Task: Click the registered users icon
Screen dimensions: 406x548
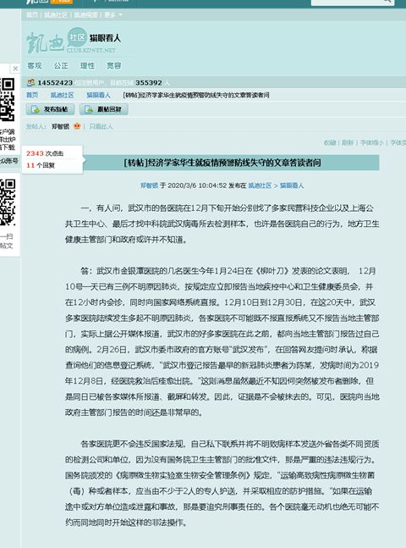Action: tap(30, 83)
